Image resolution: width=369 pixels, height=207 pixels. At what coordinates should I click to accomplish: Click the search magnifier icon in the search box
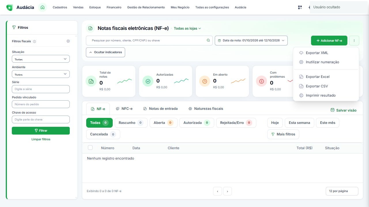[208, 41]
